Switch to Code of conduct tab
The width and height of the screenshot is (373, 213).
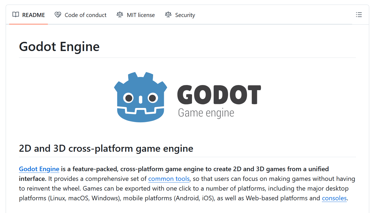80,15
